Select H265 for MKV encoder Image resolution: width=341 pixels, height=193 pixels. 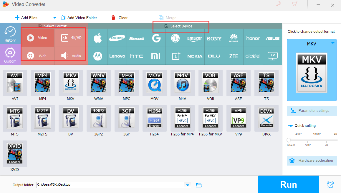pos(211,118)
